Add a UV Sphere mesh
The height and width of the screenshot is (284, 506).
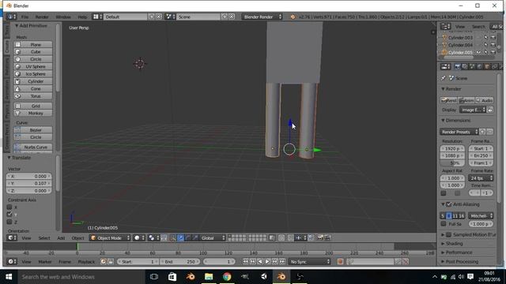point(33,66)
